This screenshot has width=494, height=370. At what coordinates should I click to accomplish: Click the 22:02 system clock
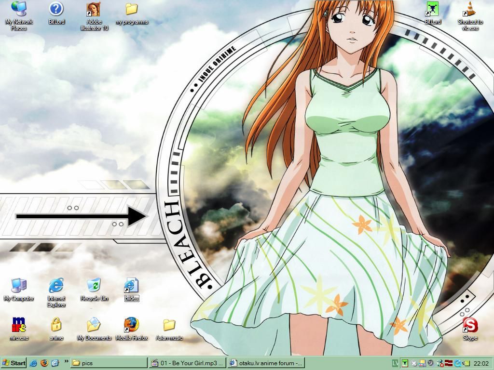click(x=481, y=363)
